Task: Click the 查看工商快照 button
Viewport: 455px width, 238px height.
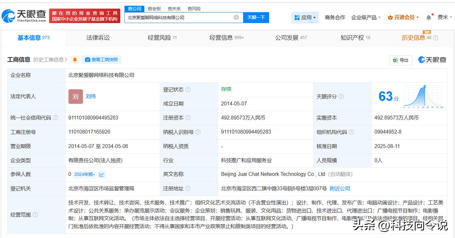Action: point(101,59)
